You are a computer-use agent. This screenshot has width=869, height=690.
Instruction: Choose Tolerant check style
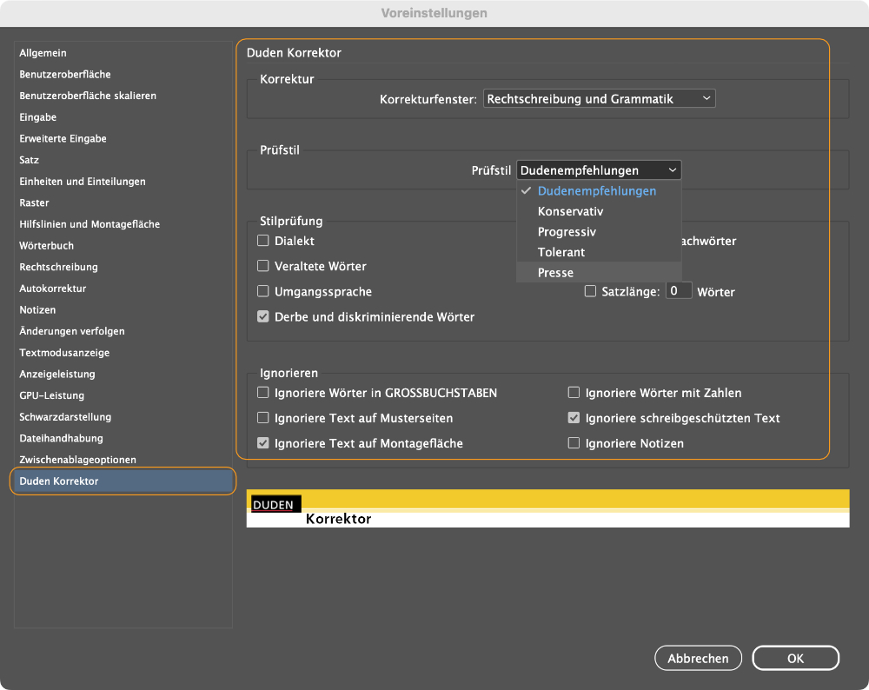click(x=599, y=252)
